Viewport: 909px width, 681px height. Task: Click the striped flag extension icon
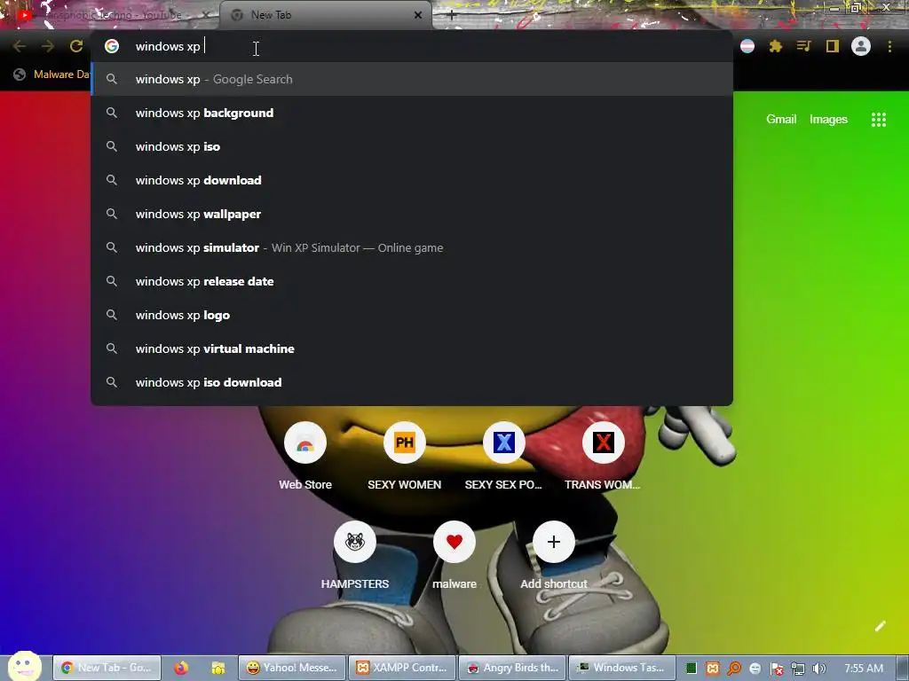(x=747, y=46)
